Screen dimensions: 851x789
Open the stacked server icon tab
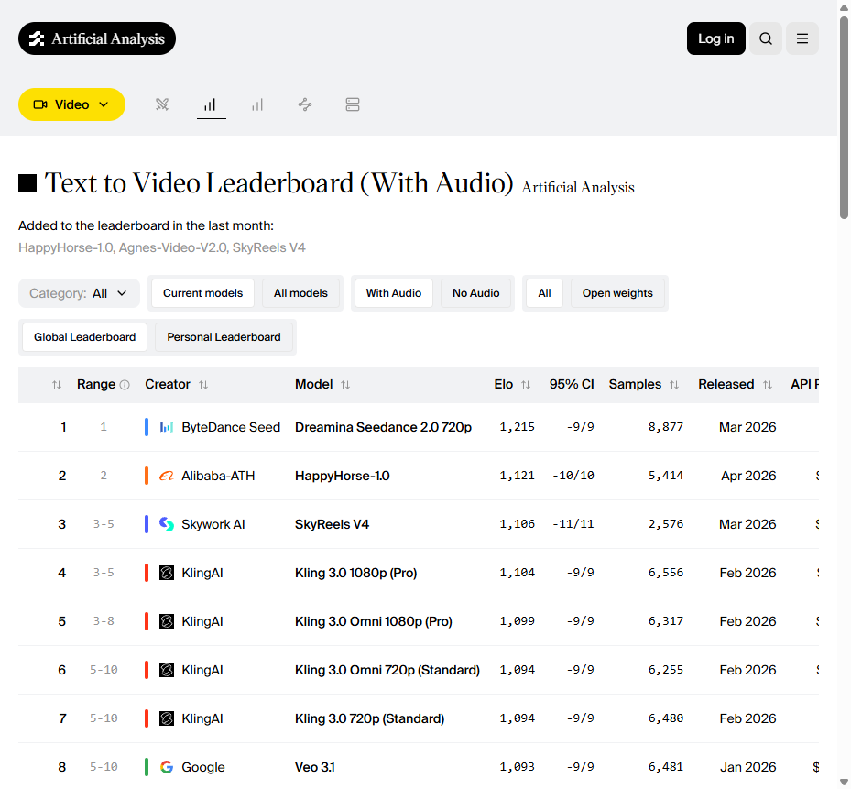(x=353, y=104)
